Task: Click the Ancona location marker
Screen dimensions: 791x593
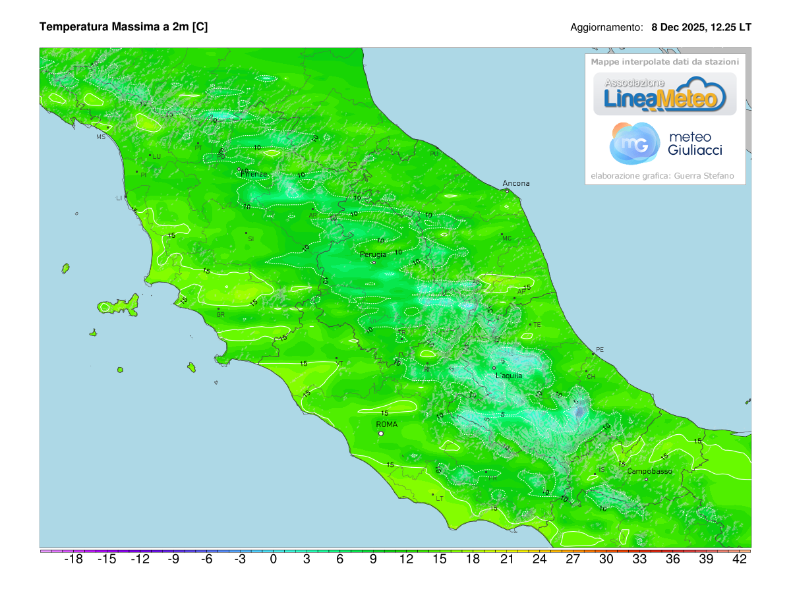Action: tap(507, 191)
